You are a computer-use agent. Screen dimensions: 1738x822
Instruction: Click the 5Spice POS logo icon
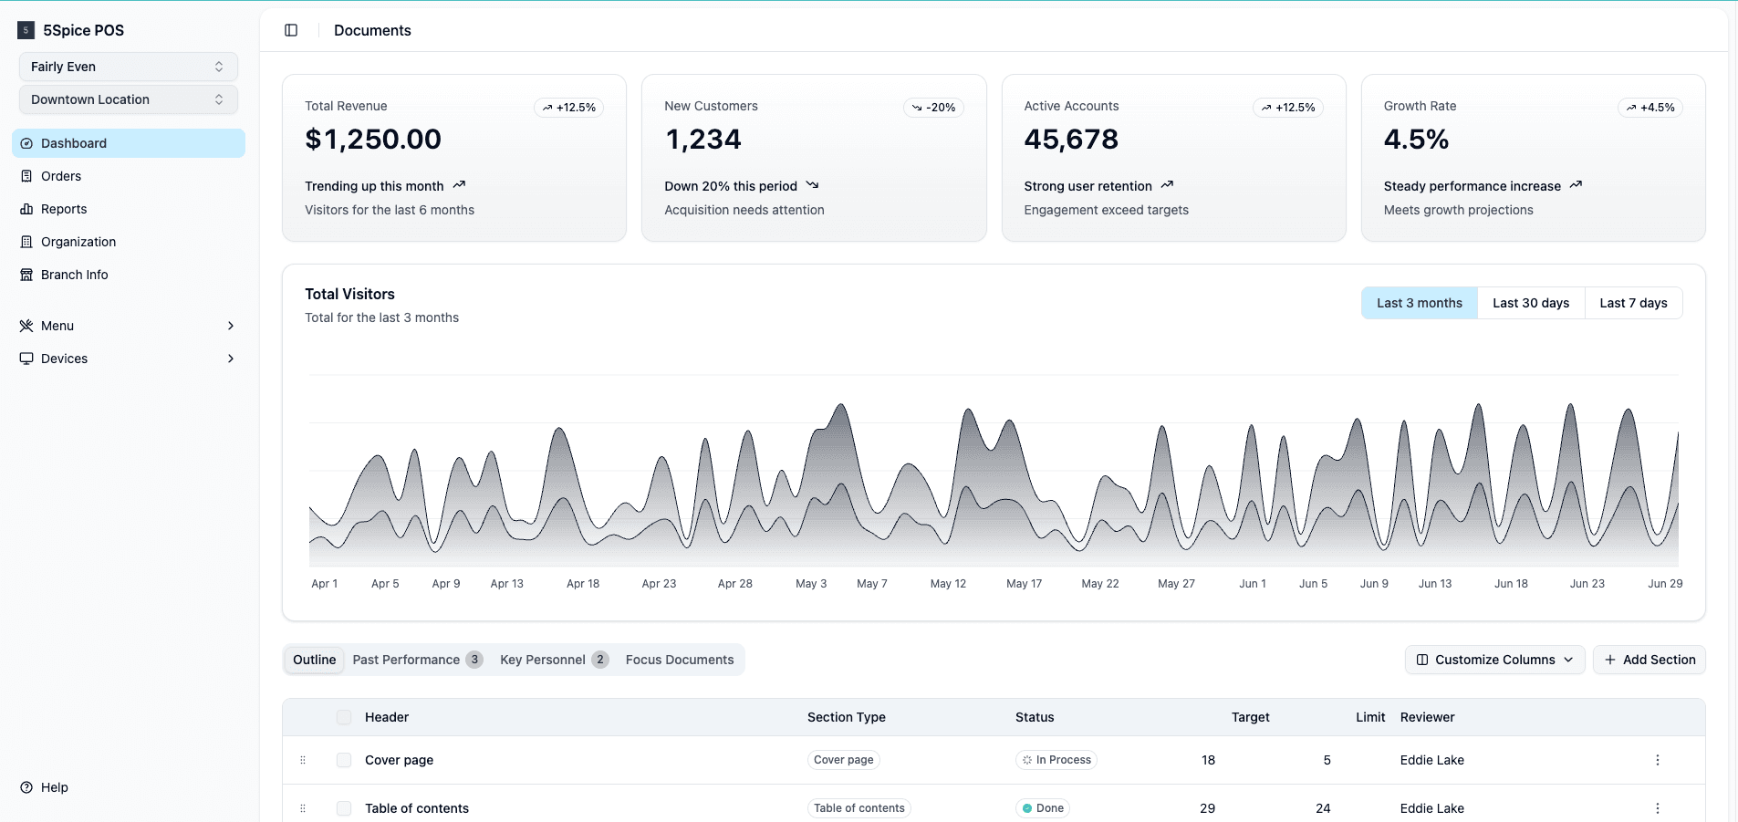[x=26, y=30]
